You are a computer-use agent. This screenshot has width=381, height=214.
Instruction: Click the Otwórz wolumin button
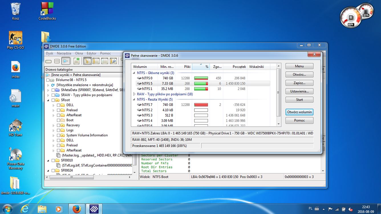pyautogui.click(x=299, y=112)
